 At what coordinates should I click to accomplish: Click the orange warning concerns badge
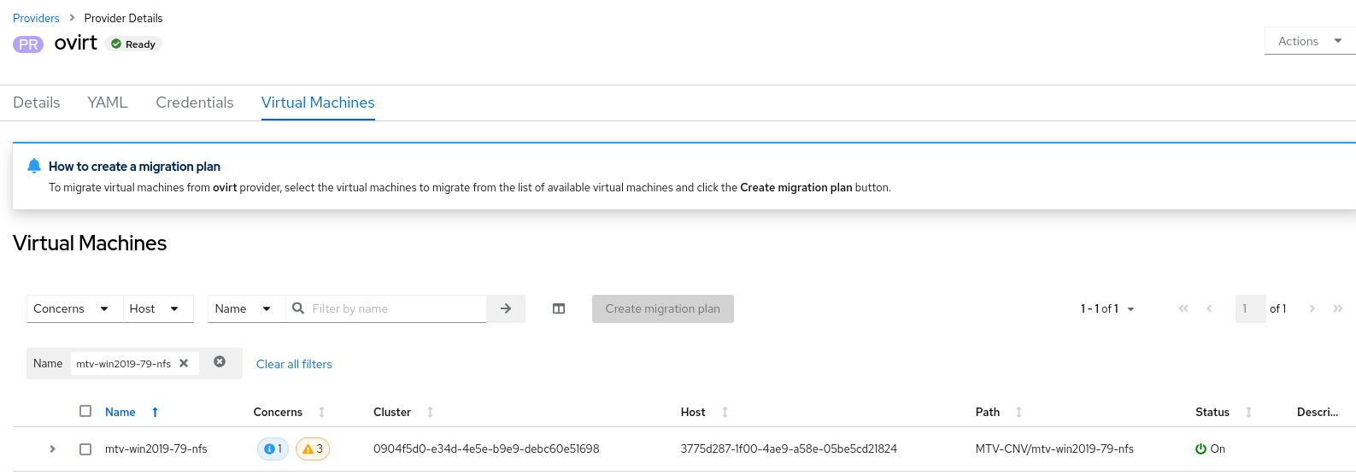click(313, 449)
